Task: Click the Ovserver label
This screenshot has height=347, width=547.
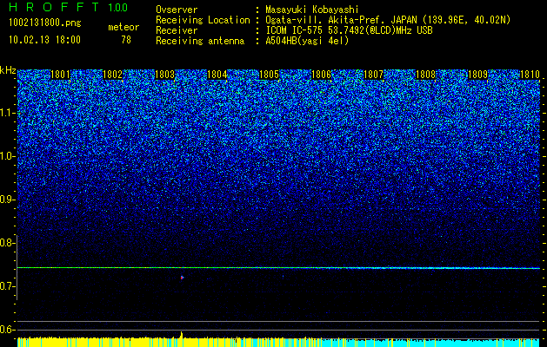Action: (177, 10)
